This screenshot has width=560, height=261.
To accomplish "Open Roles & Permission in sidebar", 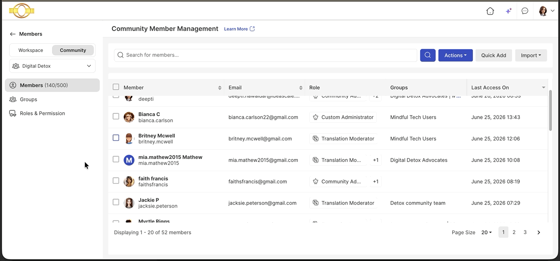I will point(42,113).
